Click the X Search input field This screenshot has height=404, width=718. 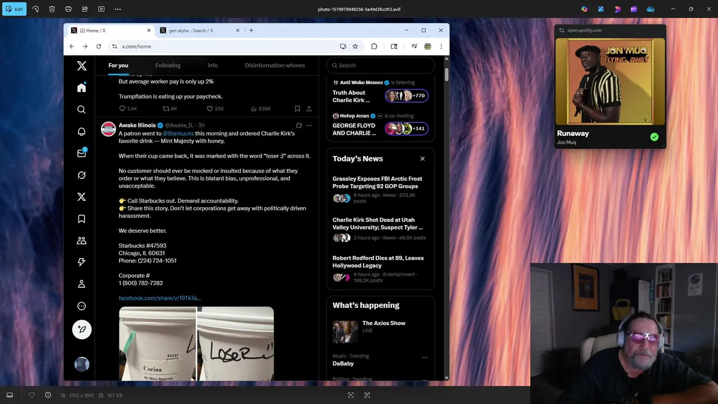tap(380, 65)
